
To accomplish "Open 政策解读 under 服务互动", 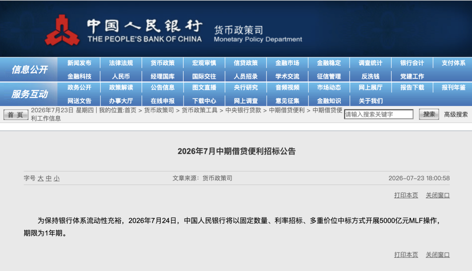I will point(121,88).
